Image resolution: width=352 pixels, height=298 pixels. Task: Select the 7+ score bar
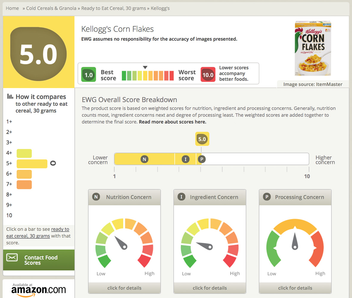pos(24,184)
